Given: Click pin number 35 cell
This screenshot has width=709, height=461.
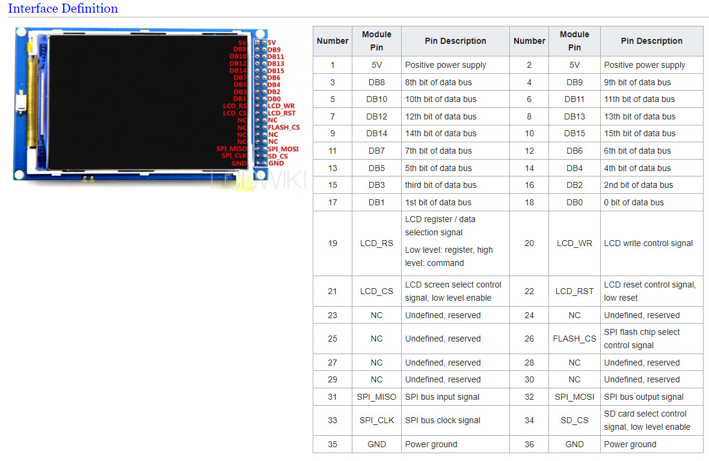Looking at the screenshot, I should [333, 444].
